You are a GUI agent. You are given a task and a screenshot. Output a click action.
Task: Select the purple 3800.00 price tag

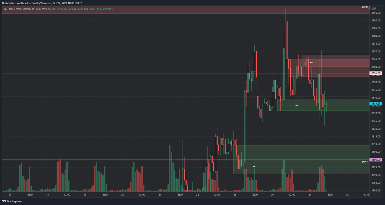point(376,160)
